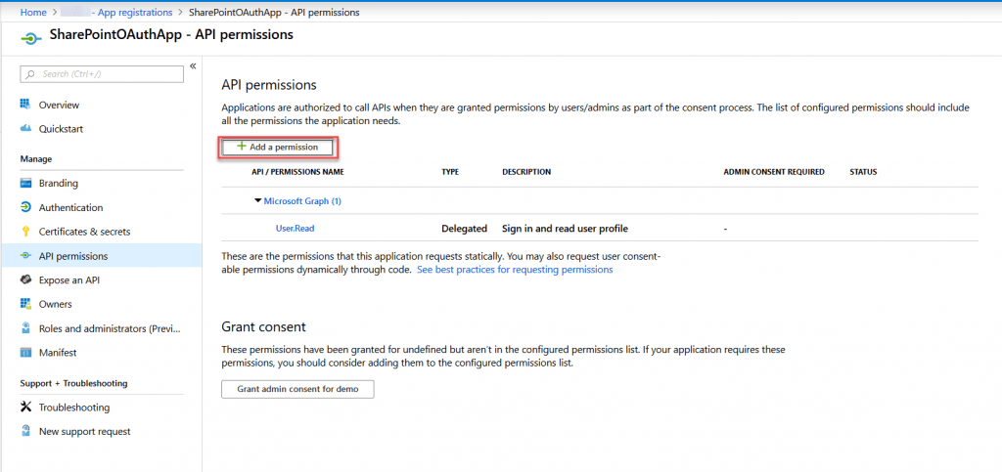Image resolution: width=1002 pixels, height=472 pixels.
Task: Click the Quickstart cloud icon
Action: coord(25,129)
